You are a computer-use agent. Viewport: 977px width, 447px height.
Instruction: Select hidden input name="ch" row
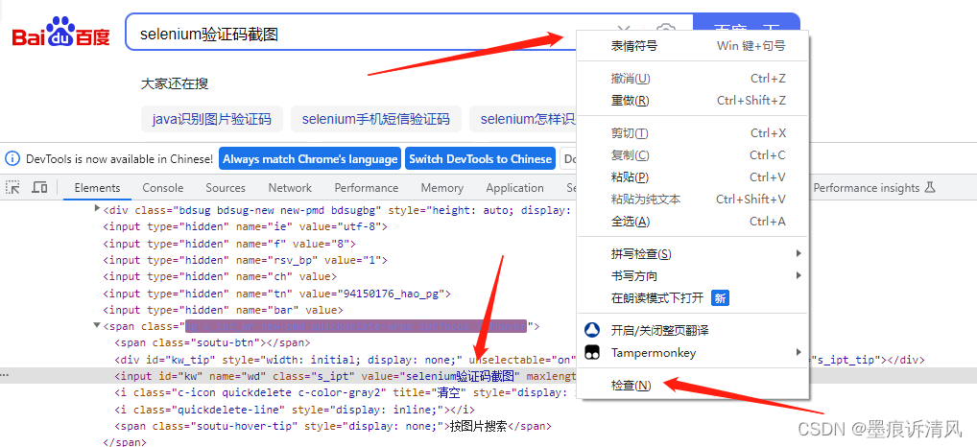click(220, 276)
